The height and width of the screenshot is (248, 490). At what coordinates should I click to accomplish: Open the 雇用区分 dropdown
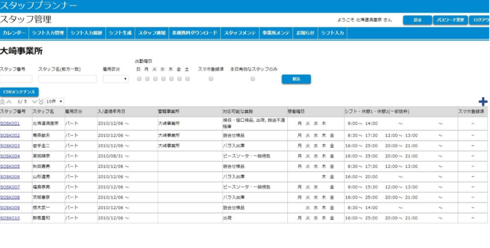tap(116, 79)
